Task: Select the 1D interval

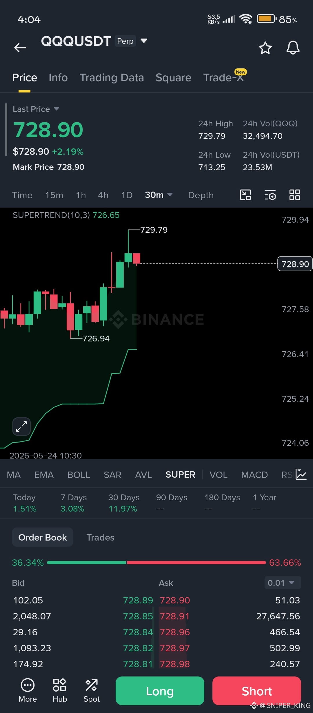Action: [x=127, y=195]
